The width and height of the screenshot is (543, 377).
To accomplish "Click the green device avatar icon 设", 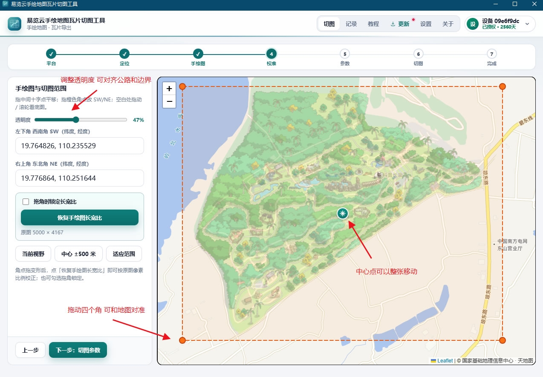I will pyautogui.click(x=473, y=24).
